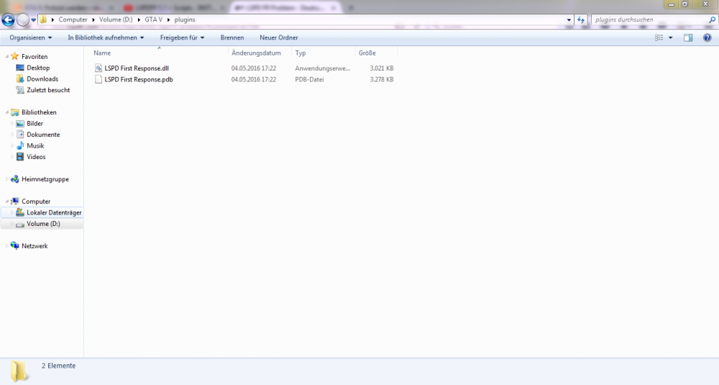Open the address bar history dropdown
This screenshot has height=385, width=719.
click(569, 19)
